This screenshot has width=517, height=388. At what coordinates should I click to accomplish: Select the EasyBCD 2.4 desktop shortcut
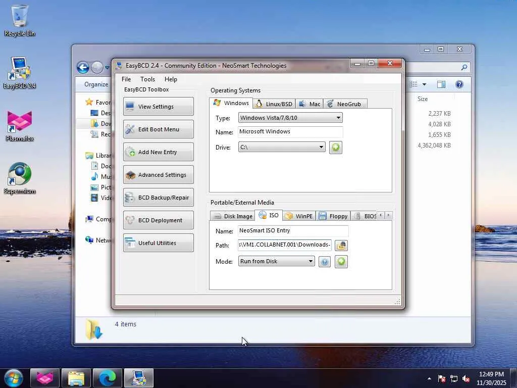[20, 73]
